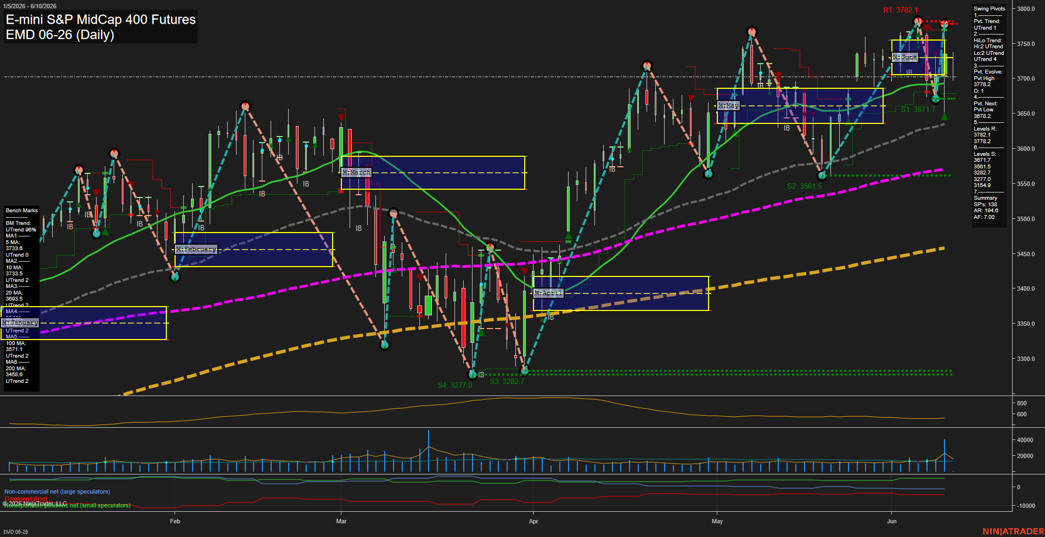The width and height of the screenshot is (1045, 537).
Task: Click the Mar marker on the time axis
Action: pyautogui.click(x=341, y=521)
